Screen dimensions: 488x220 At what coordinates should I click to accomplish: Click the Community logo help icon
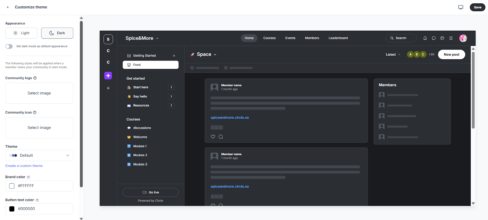tap(35, 78)
